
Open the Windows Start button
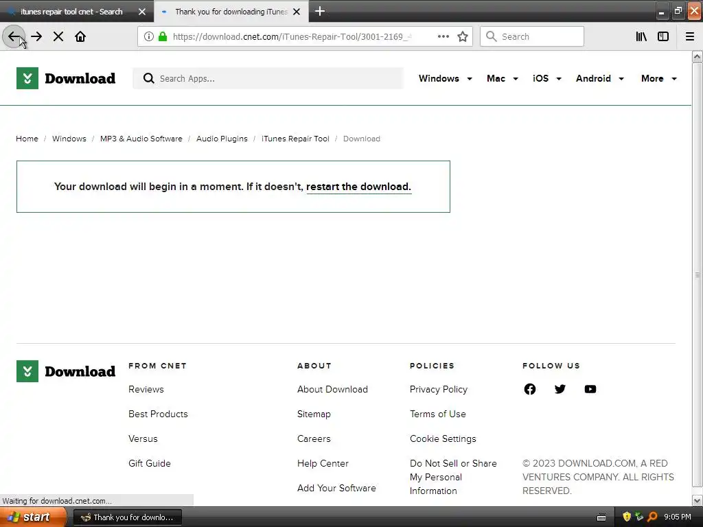click(32, 517)
